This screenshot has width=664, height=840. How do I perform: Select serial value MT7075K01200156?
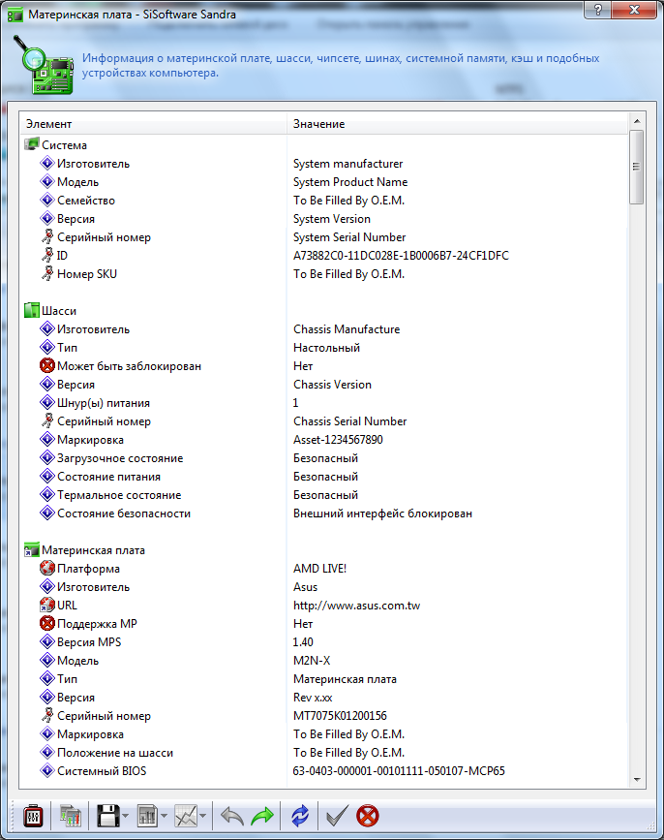[x=340, y=716]
